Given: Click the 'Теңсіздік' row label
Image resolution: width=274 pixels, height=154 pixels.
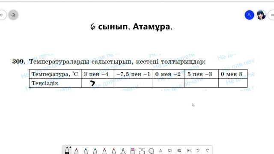Looking at the screenshot, I should (x=55, y=83).
